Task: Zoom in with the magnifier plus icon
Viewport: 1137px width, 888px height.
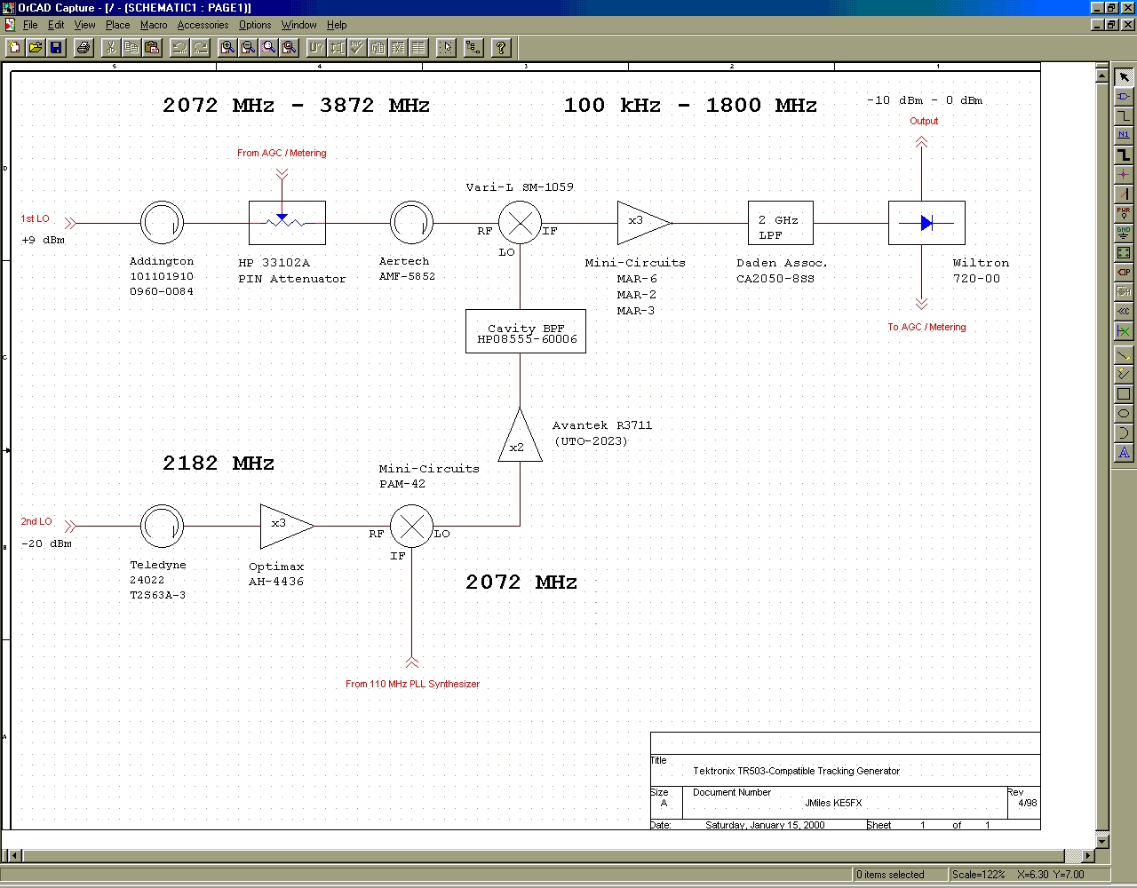Action: point(227,47)
